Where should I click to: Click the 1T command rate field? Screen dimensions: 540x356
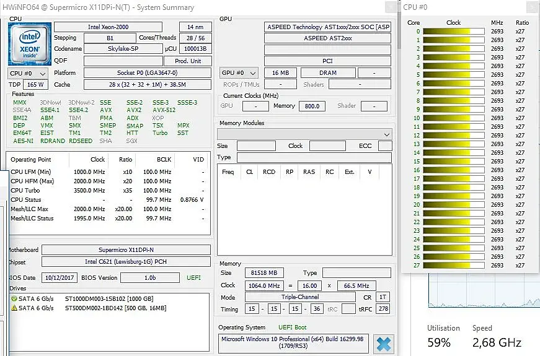(383, 297)
